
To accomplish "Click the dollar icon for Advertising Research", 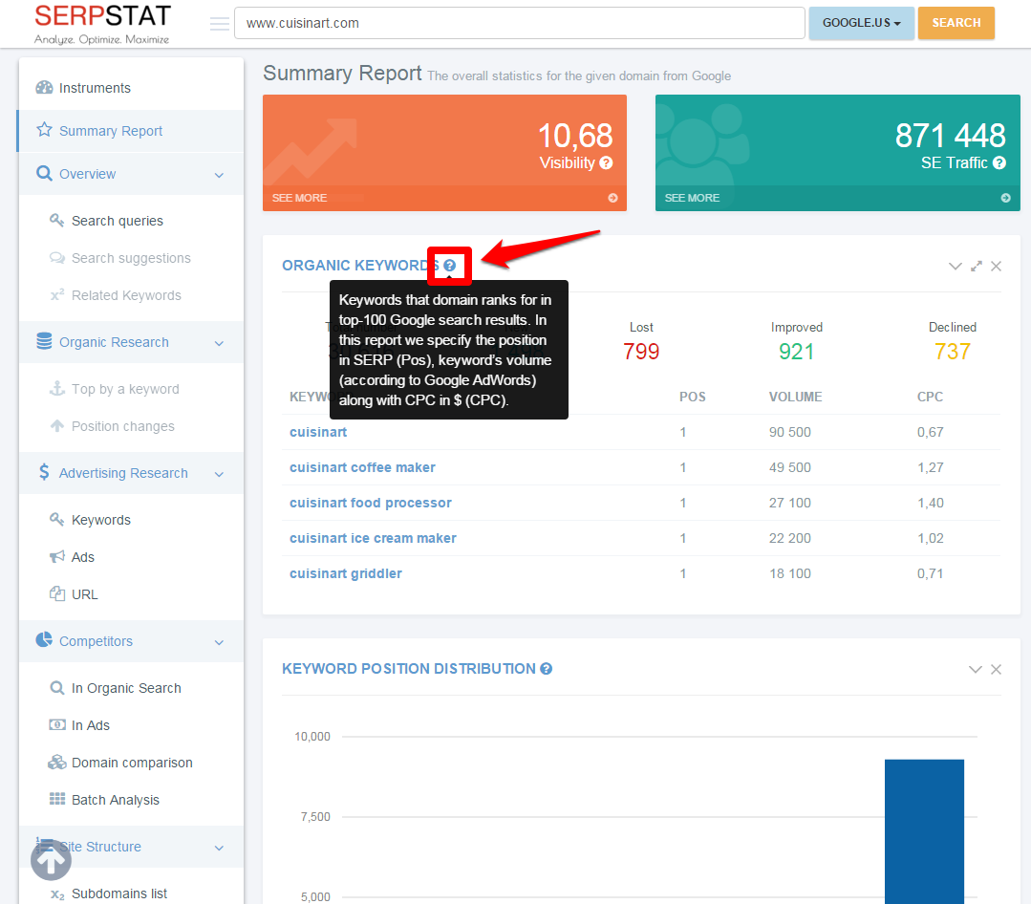I will point(44,473).
